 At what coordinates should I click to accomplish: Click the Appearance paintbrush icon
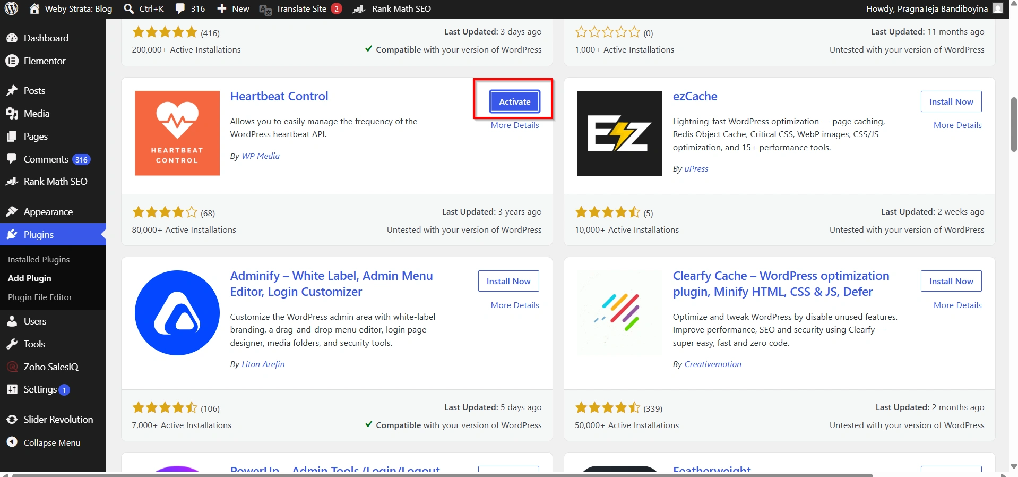[x=12, y=211]
